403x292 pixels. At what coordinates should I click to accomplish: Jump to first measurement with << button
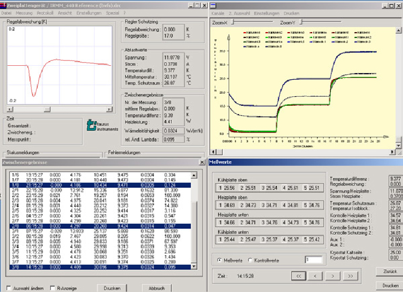298,275
